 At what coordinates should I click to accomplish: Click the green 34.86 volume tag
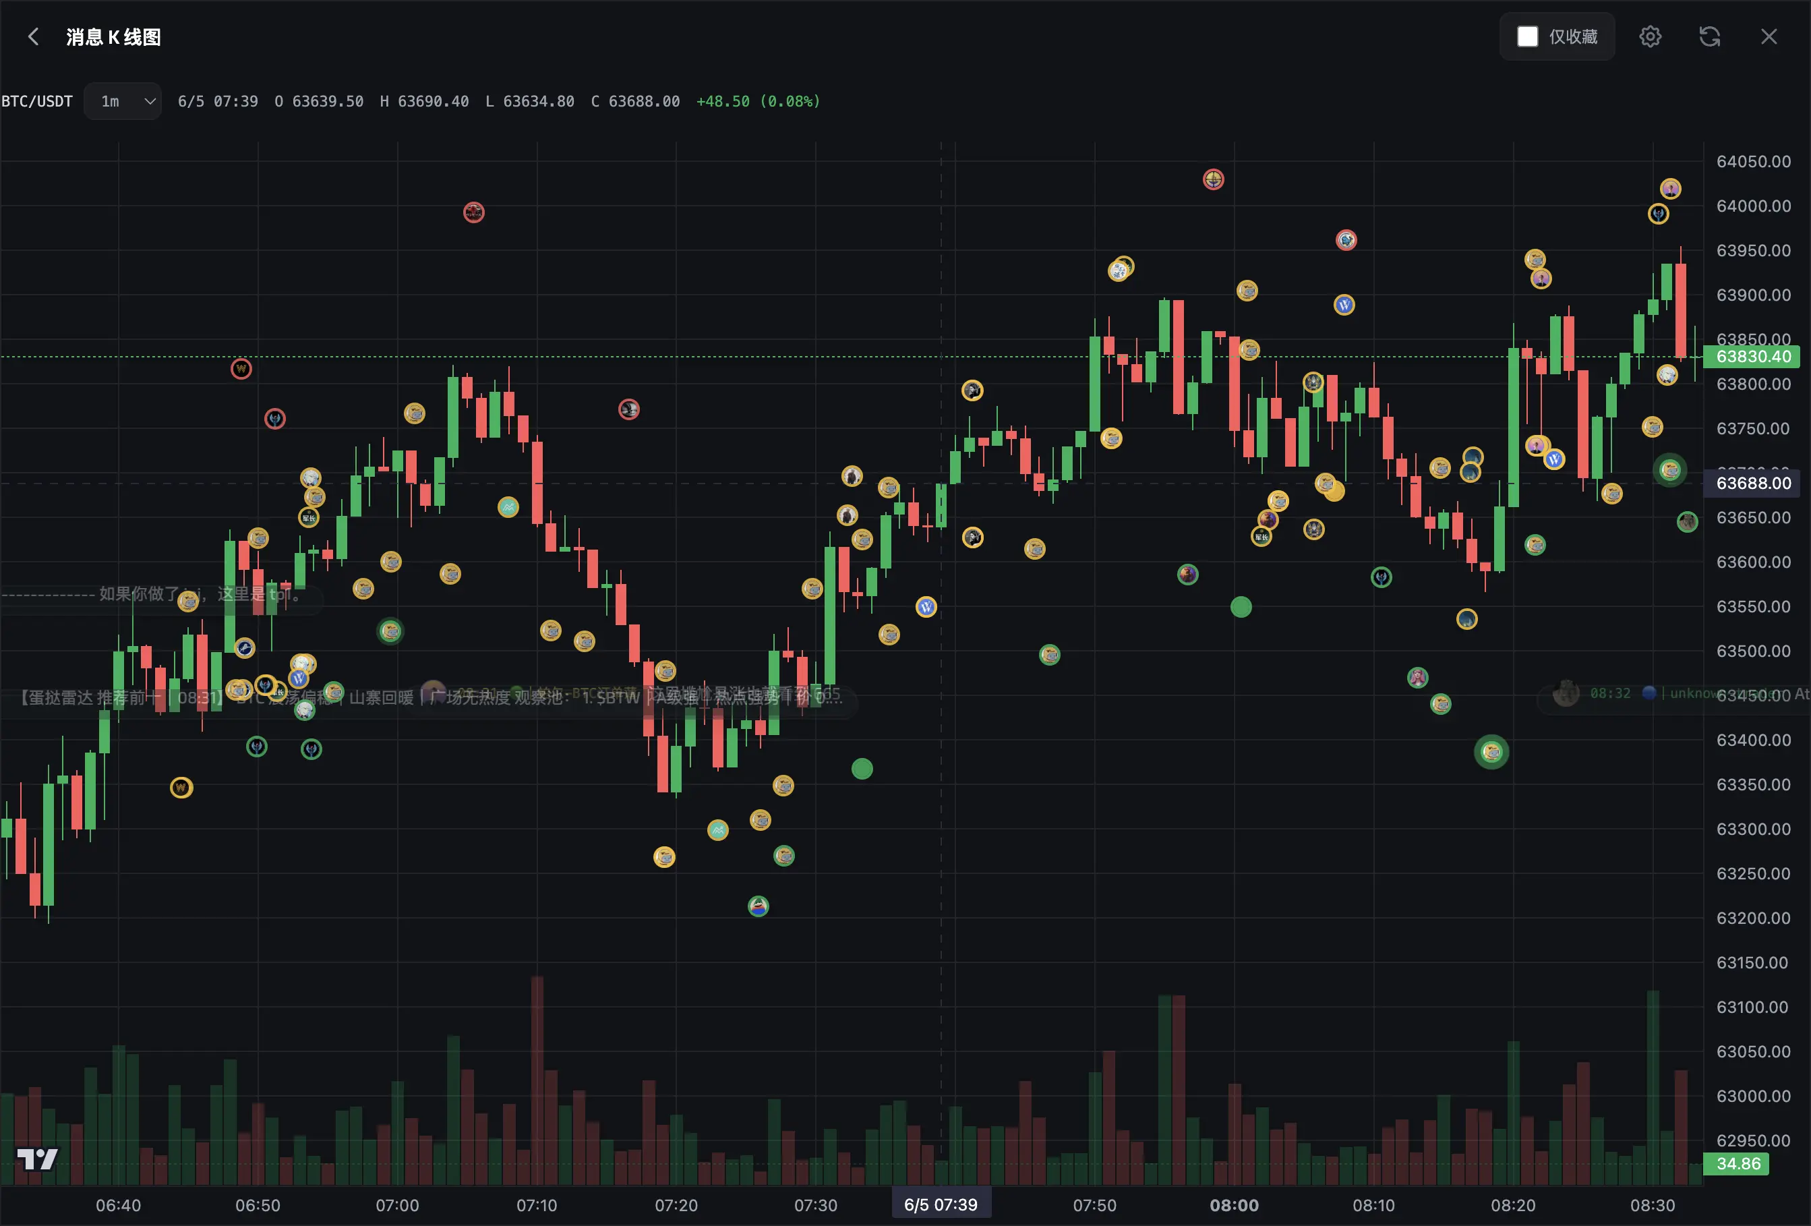[1738, 1164]
